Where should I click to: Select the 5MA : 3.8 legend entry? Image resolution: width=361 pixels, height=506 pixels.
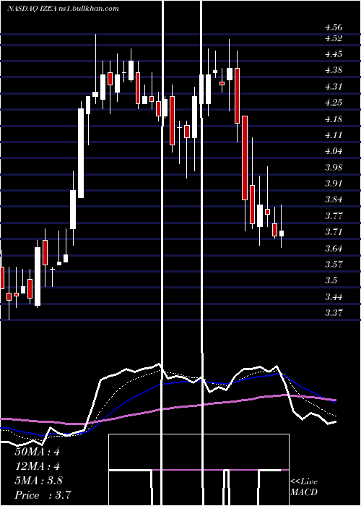pyautogui.click(x=38, y=480)
